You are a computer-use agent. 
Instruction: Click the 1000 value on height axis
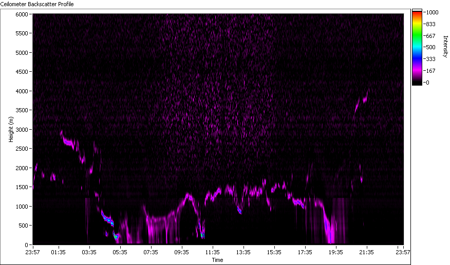click(x=22, y=207)
